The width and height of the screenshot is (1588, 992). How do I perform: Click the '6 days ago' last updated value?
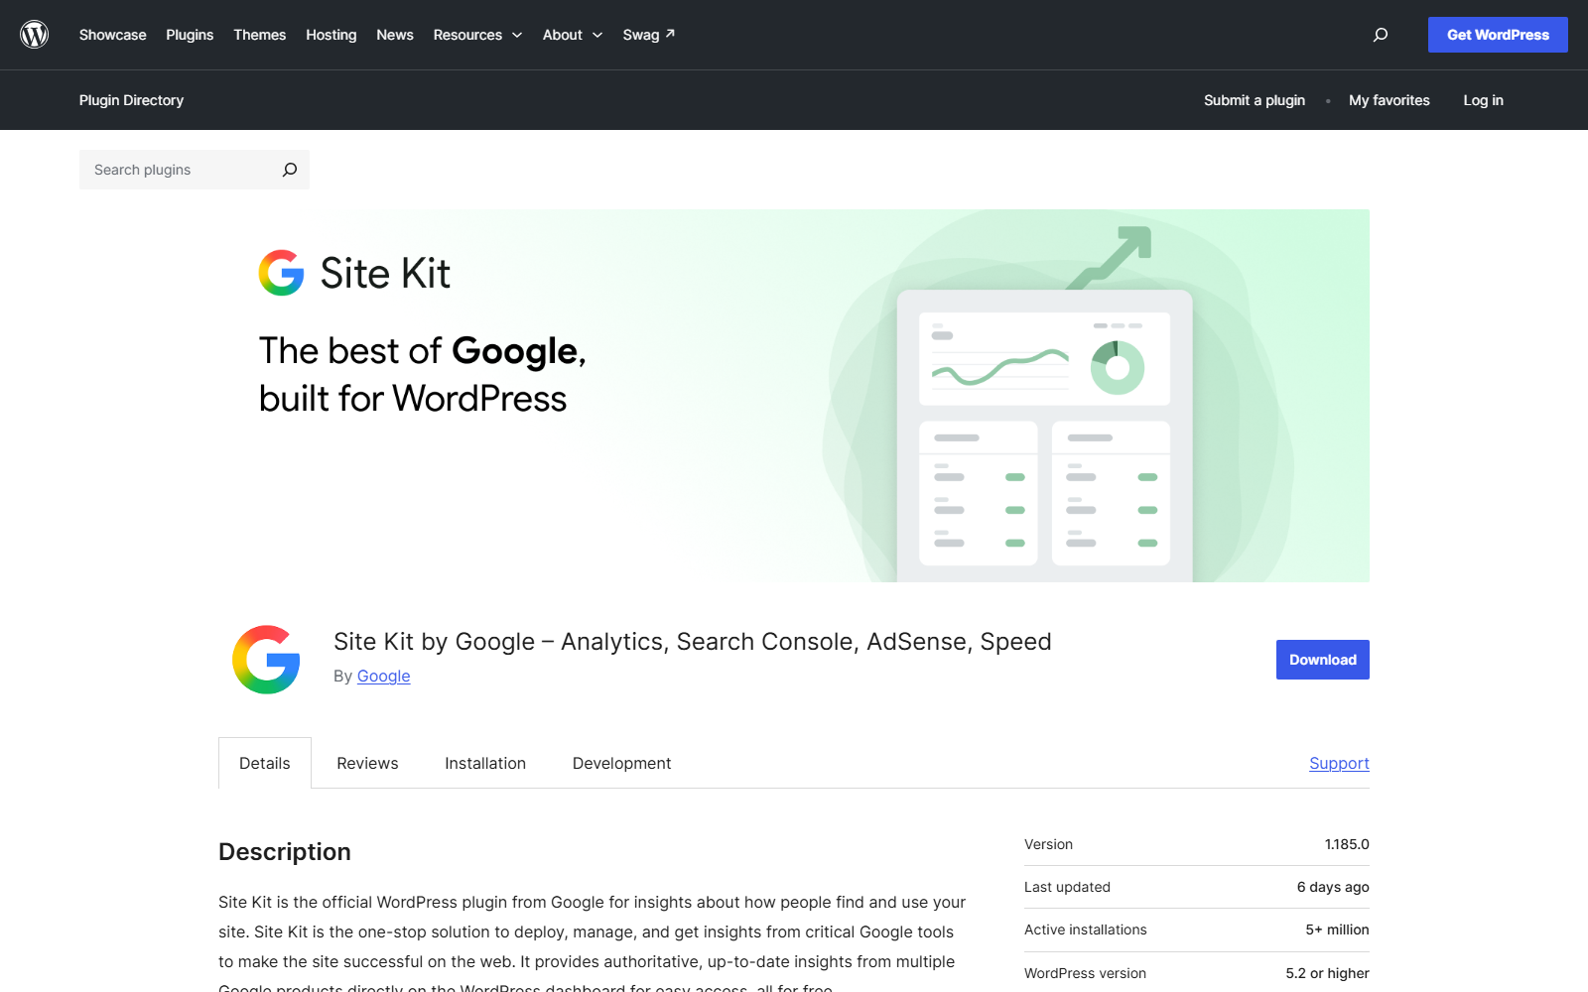(1333, 887)
